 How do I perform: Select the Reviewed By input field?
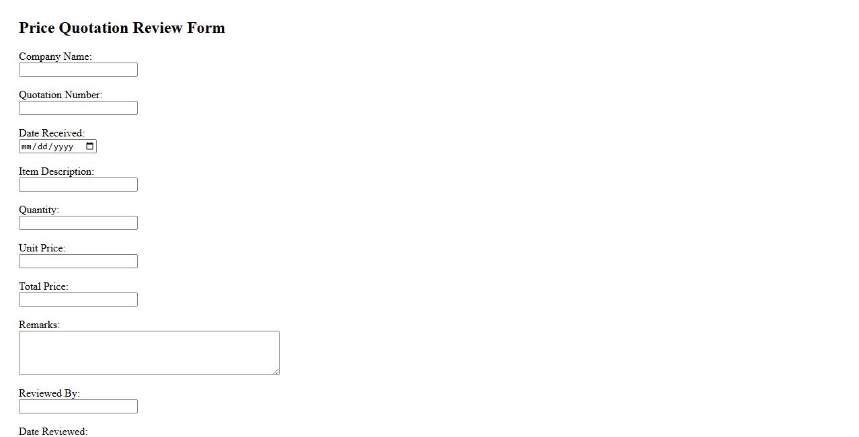pos(78,407)
